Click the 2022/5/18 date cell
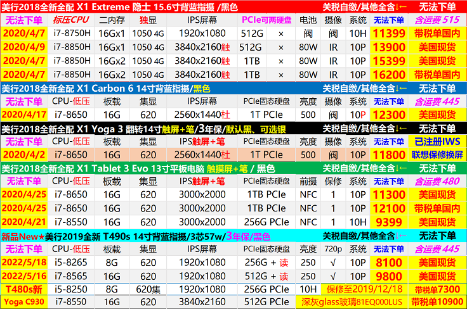 (23, 263)
